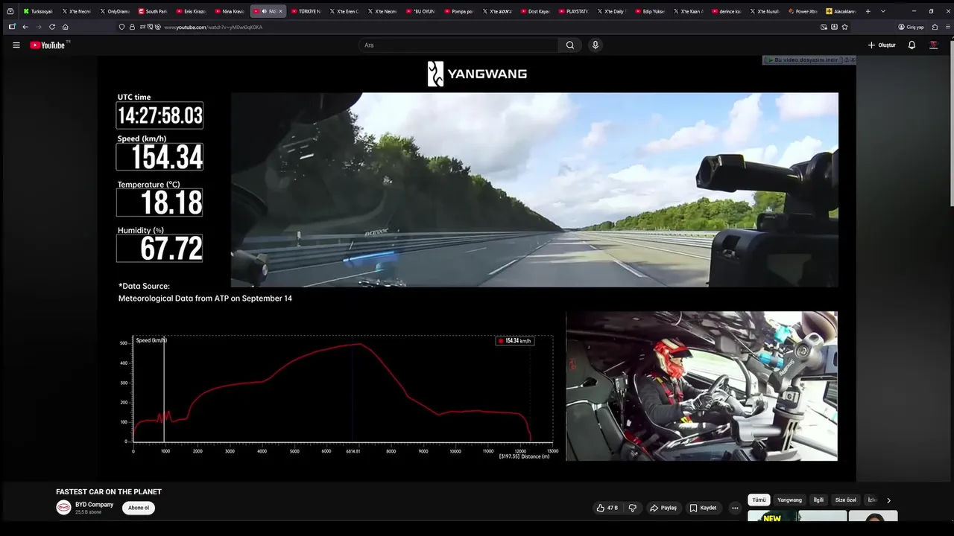Select the Size özel filter chip

[846, 500]
